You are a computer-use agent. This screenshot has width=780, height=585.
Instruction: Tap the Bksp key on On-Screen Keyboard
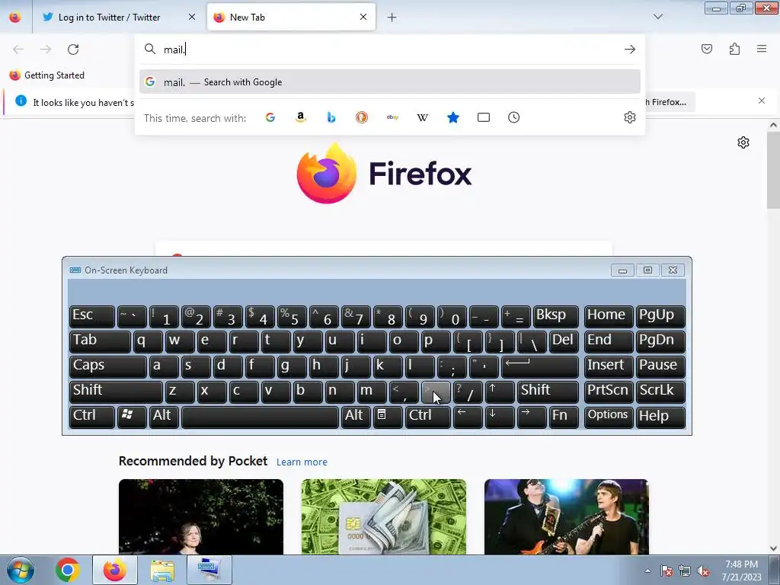555,316
